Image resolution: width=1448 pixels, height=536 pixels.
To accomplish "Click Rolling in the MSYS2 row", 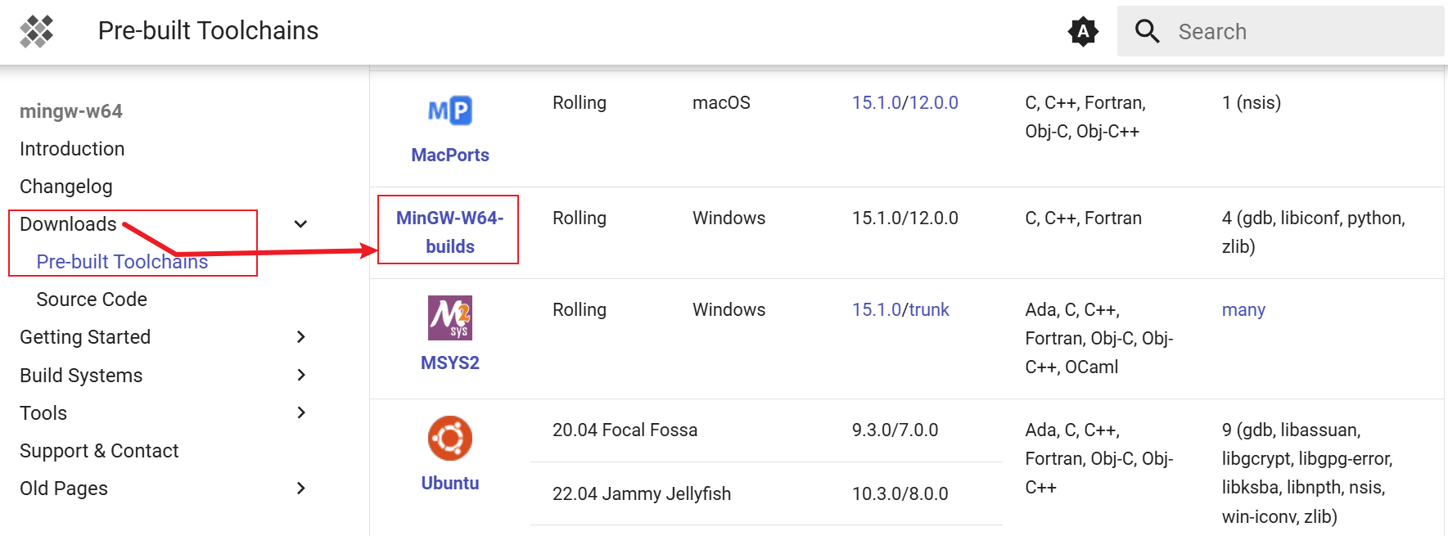I will tap(580, 309).
